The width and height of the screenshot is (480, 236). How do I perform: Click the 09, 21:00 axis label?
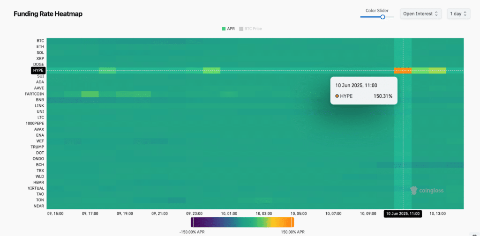click(x=160, y=214)
